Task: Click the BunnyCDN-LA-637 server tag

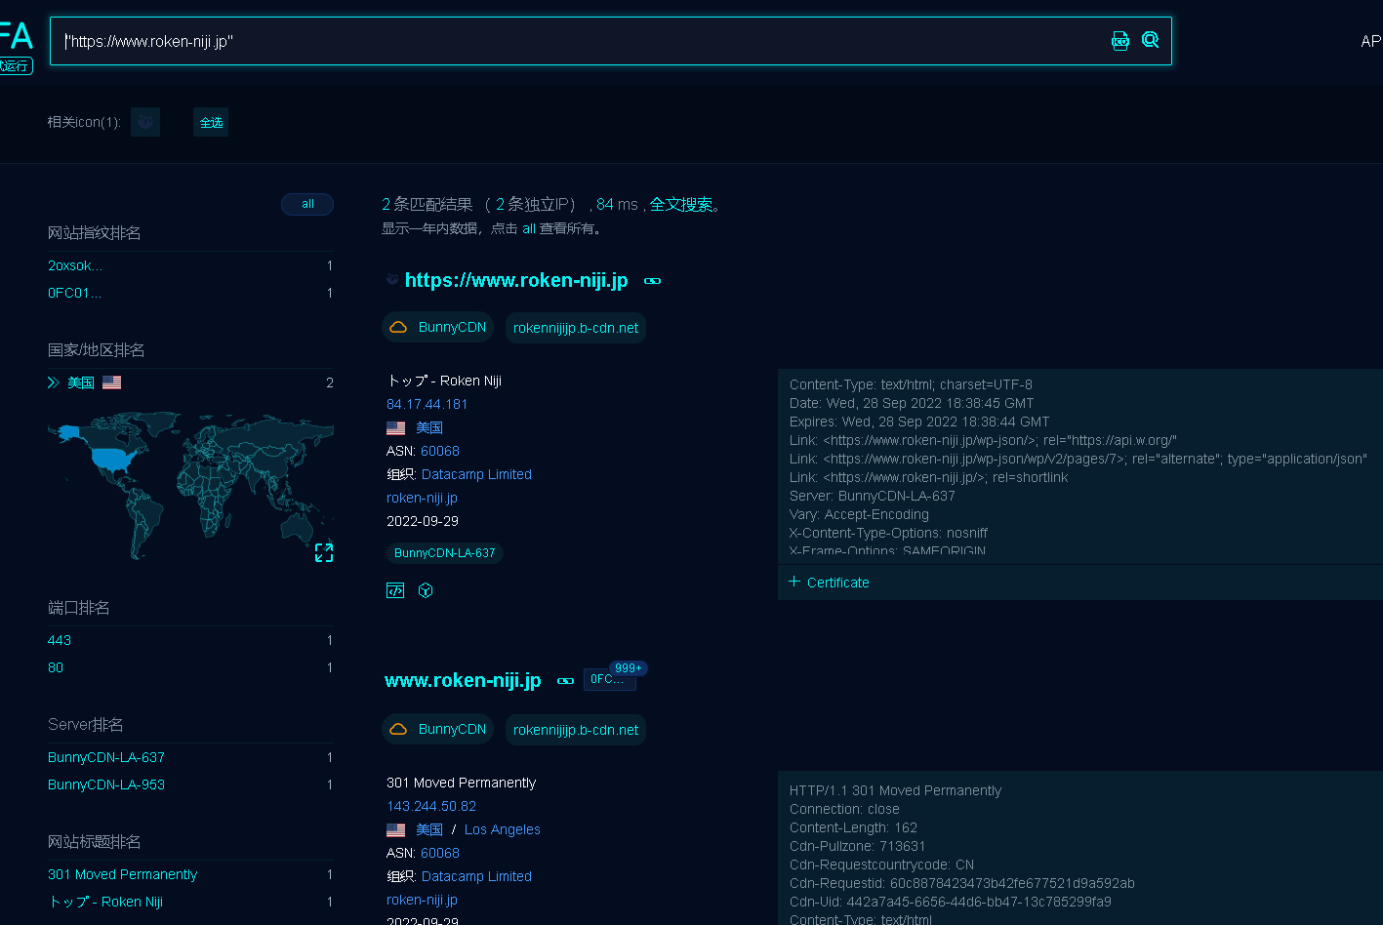Action: coord(445,553)
